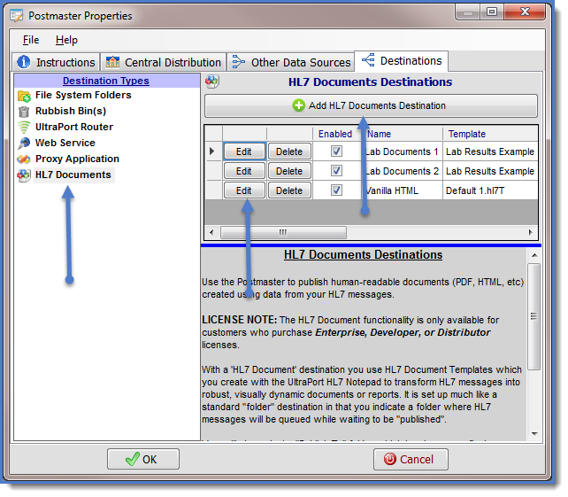568x497 pixels.
Task: Click the Central Distribution tab icon
Action: coord(112,62)
